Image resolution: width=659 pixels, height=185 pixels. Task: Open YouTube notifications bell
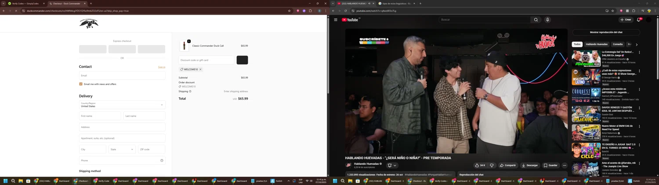[639, 20]
